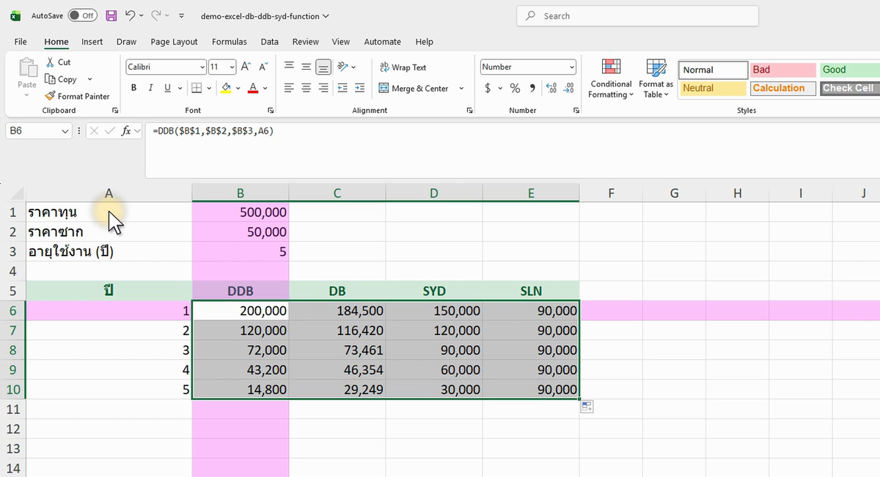Center text horizontally
The image size is (880, 477).
[x=306, y=88]
